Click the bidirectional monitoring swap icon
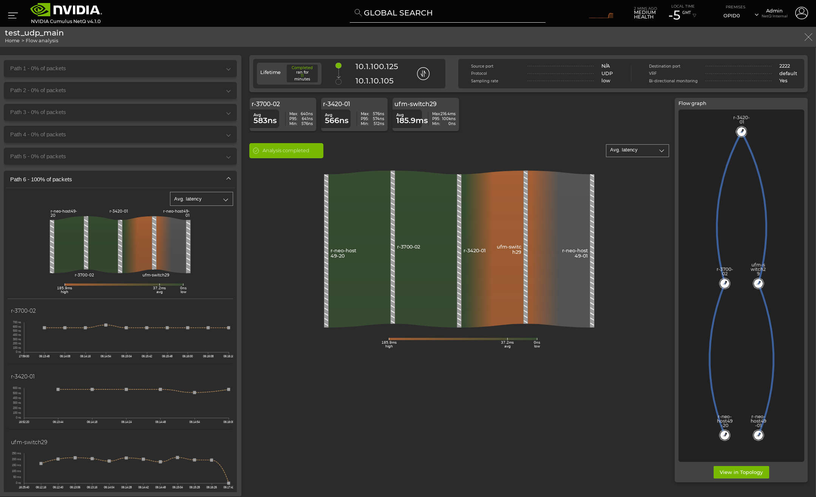Viewport: 816px width, 497px height. (x=423, y=73)
